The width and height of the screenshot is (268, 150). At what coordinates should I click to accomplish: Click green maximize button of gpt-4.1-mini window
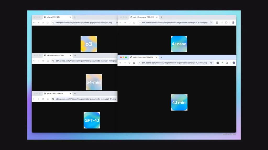pyautogui.click(x=126, y=57)
